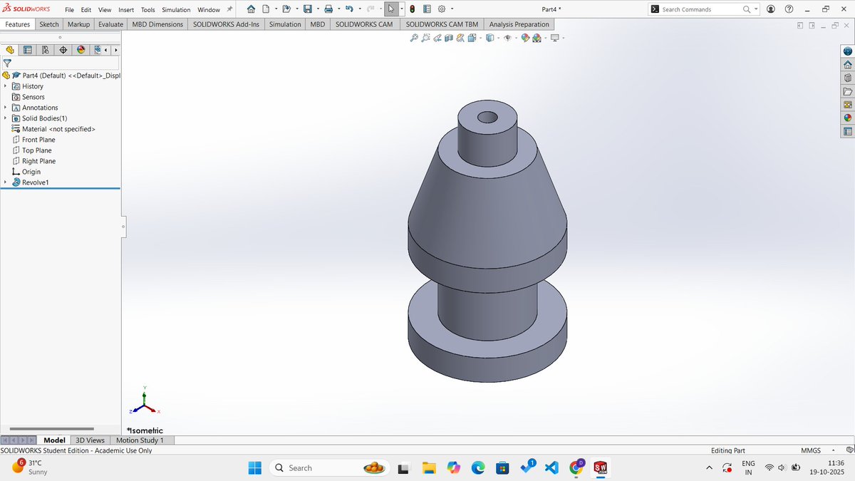Expand the Revolve1 feature arrow
Screen dimensions: 855x481
pos(5,182)
